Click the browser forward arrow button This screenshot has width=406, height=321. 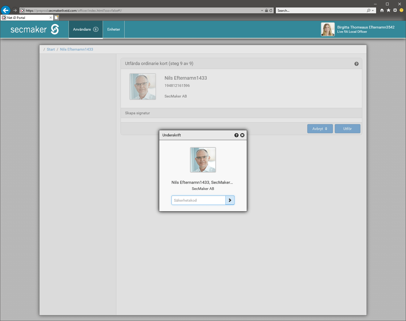[15, 10]
